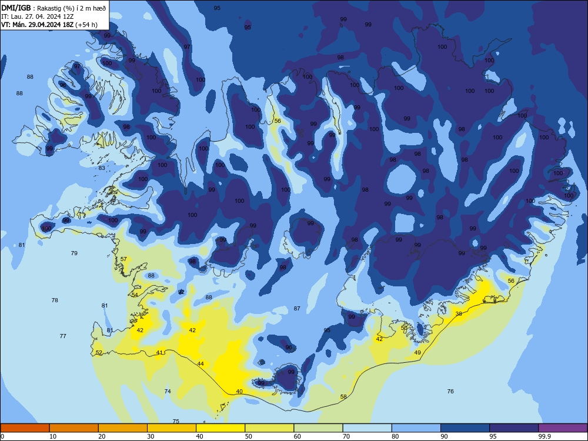Click the pale green 60–70 legend swatch
588x441 pixels.
click(x=318, y=428)
